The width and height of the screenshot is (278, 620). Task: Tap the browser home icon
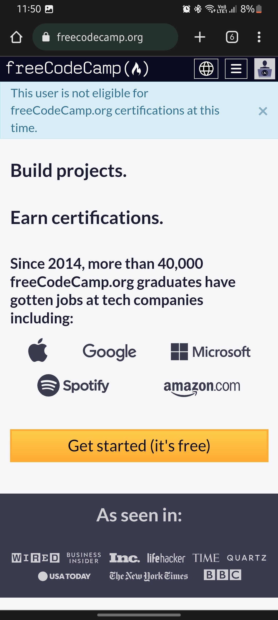pyautogui.click(x=16, y=37)
